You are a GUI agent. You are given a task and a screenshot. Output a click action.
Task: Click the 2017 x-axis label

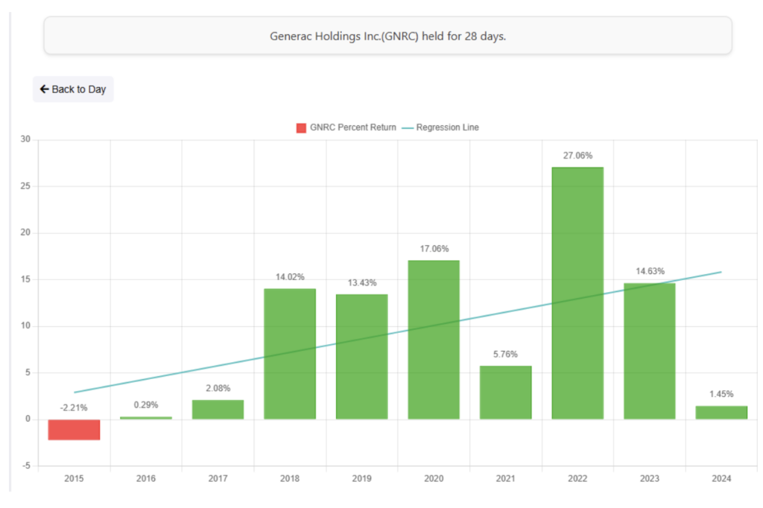218,479
